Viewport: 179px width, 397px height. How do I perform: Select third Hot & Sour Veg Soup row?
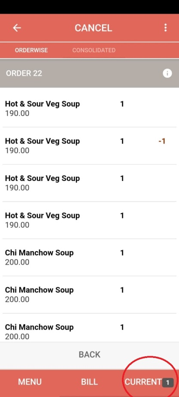(x=89, y=183)
